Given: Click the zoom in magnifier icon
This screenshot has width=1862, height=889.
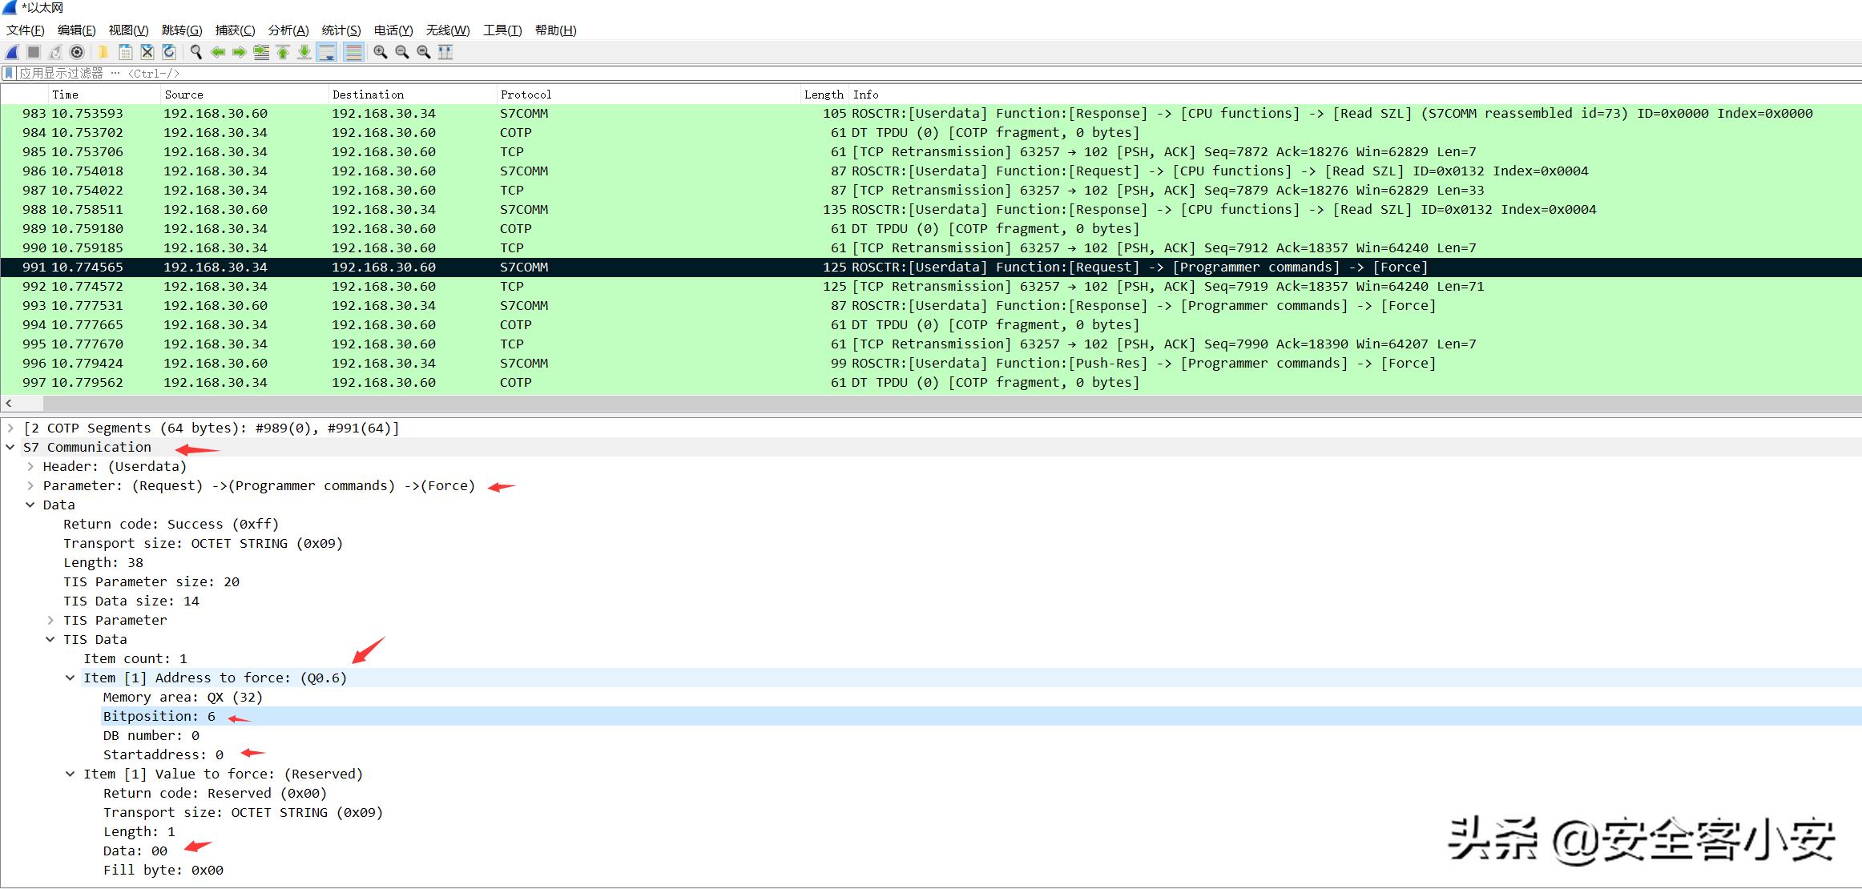Looking at the screenshot, I should pos(381,52).
